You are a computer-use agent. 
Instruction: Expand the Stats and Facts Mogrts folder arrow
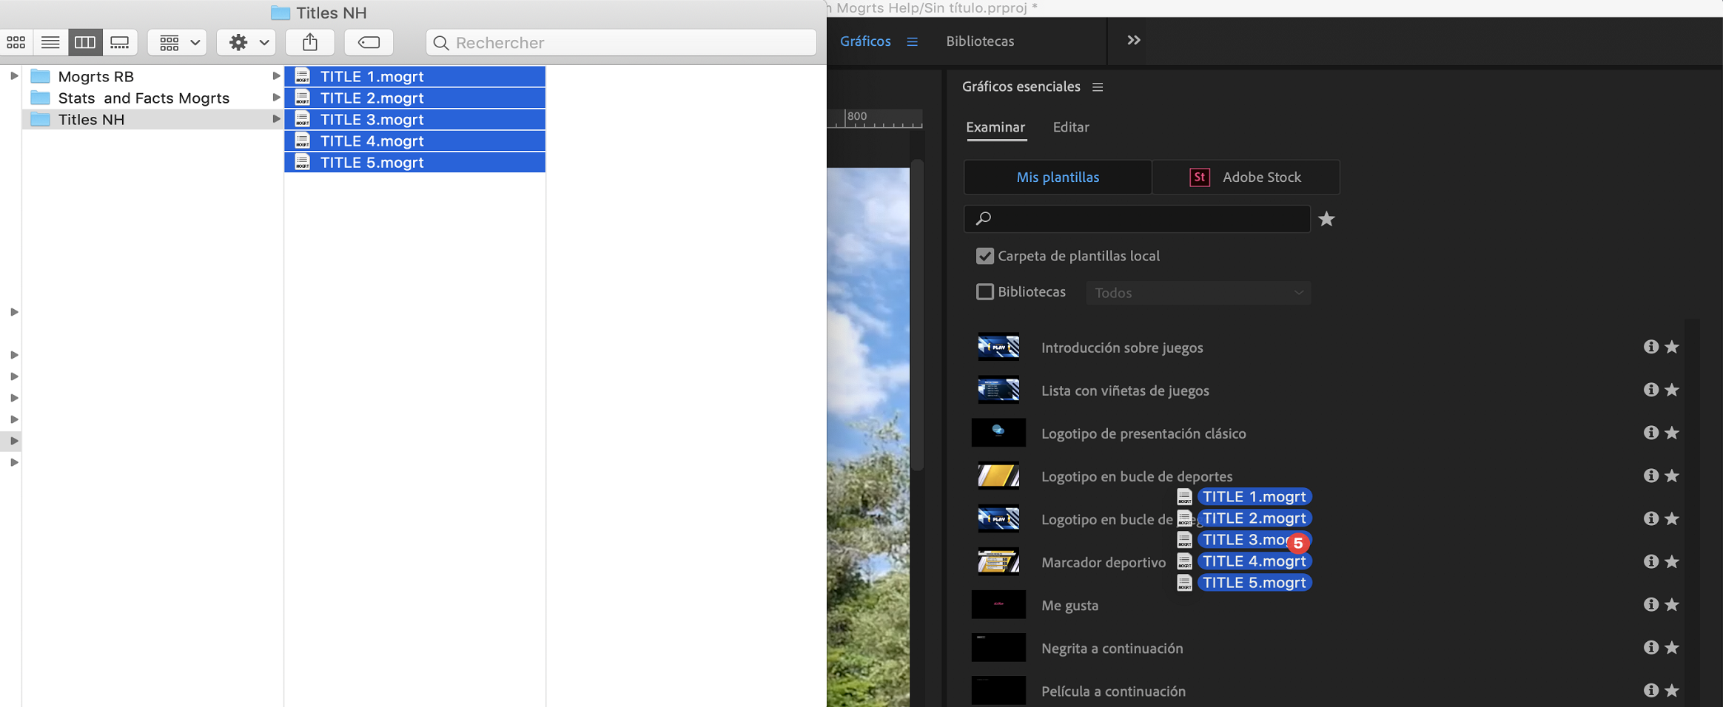pyautogui.click(x=276, y=98)
